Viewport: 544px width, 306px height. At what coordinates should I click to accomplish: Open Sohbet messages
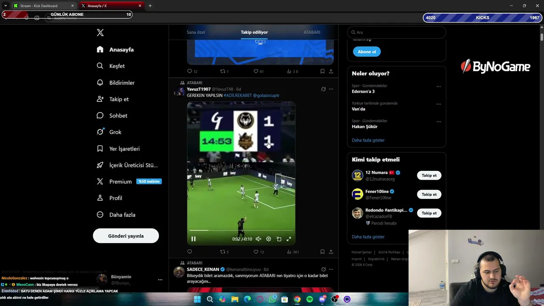(x=112, y=116)
